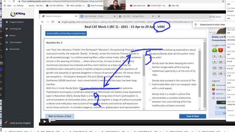Open the Revise section in the sidebar

(x=12, y=36)
